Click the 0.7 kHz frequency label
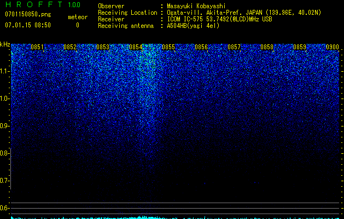This screenshot has height=219, width=344. coord(4,181)
